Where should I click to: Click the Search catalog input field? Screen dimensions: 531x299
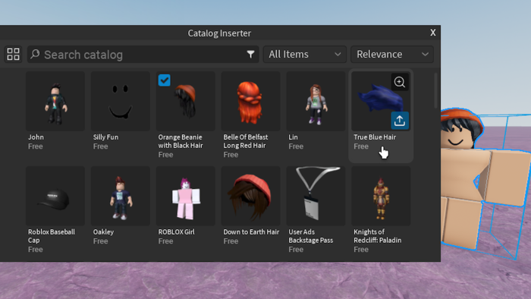143,54
